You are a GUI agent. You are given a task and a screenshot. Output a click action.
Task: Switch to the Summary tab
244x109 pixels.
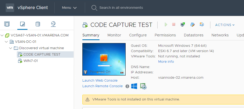tap(91, 35)
